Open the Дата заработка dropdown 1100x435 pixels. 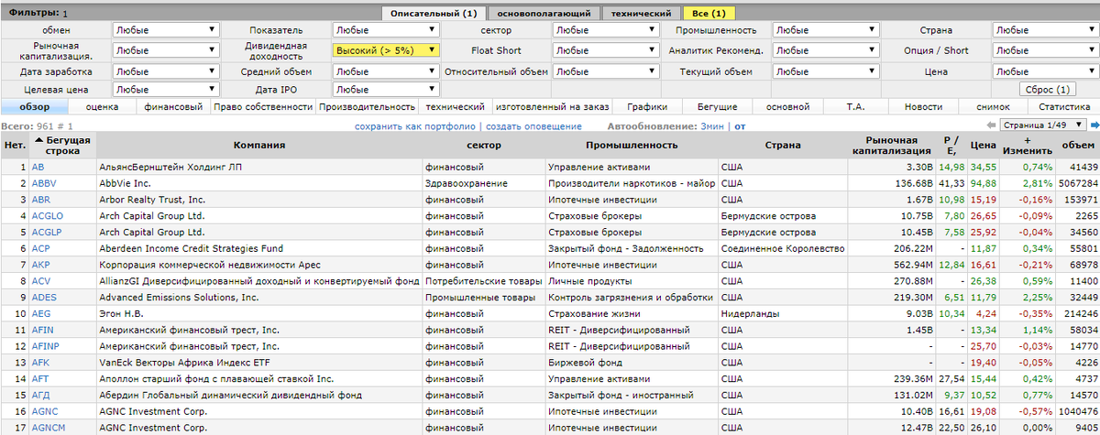tap(166, 71)
